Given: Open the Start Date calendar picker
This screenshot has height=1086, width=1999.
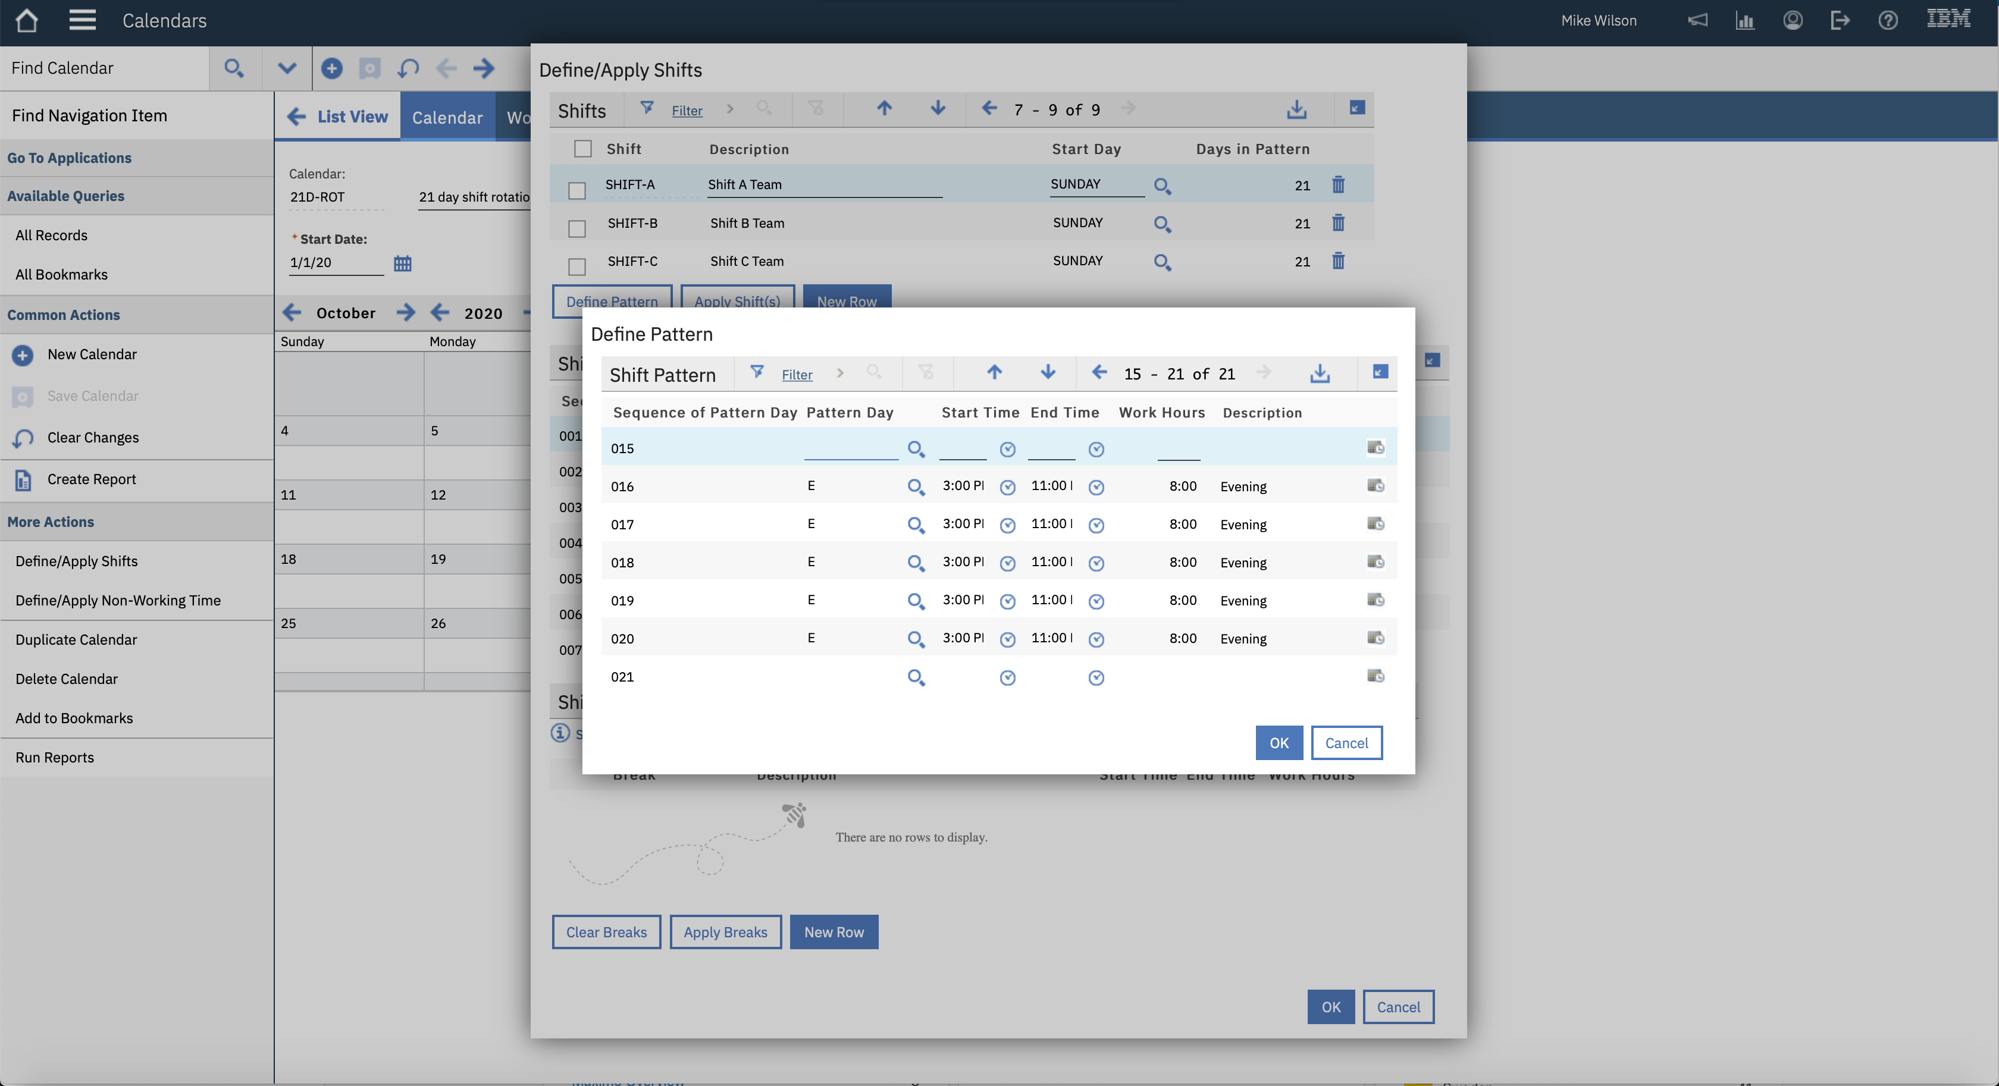Looking at the screenshot, I should pos(402,263).
